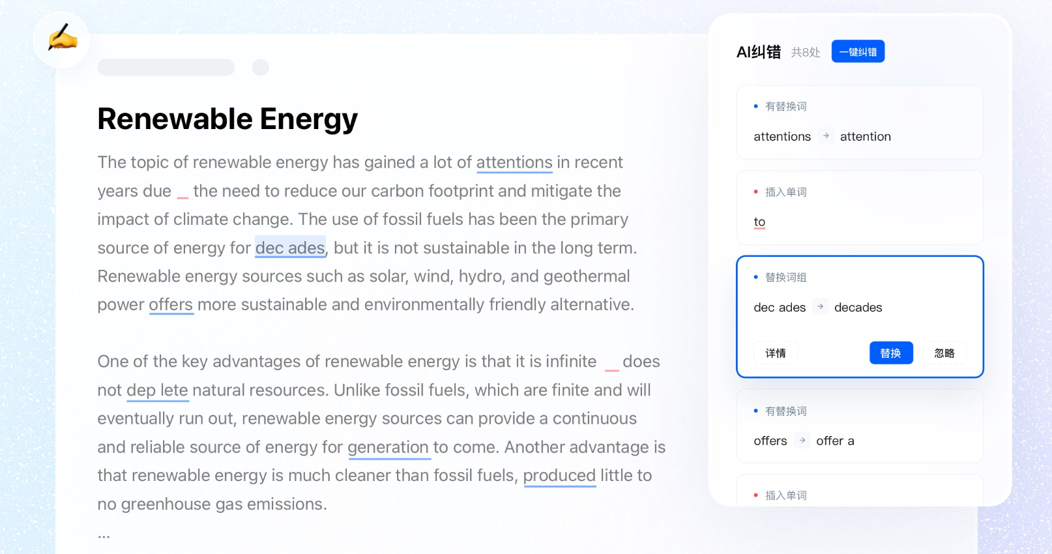The height and width of the screenshot is (554, 1052).
Task: Click the arrow icon next to offers
Action: tap(802, 441)
